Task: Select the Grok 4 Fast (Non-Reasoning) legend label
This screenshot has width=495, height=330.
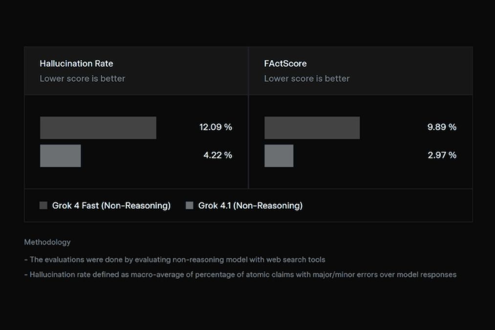Action: click(x=111, y=206)
